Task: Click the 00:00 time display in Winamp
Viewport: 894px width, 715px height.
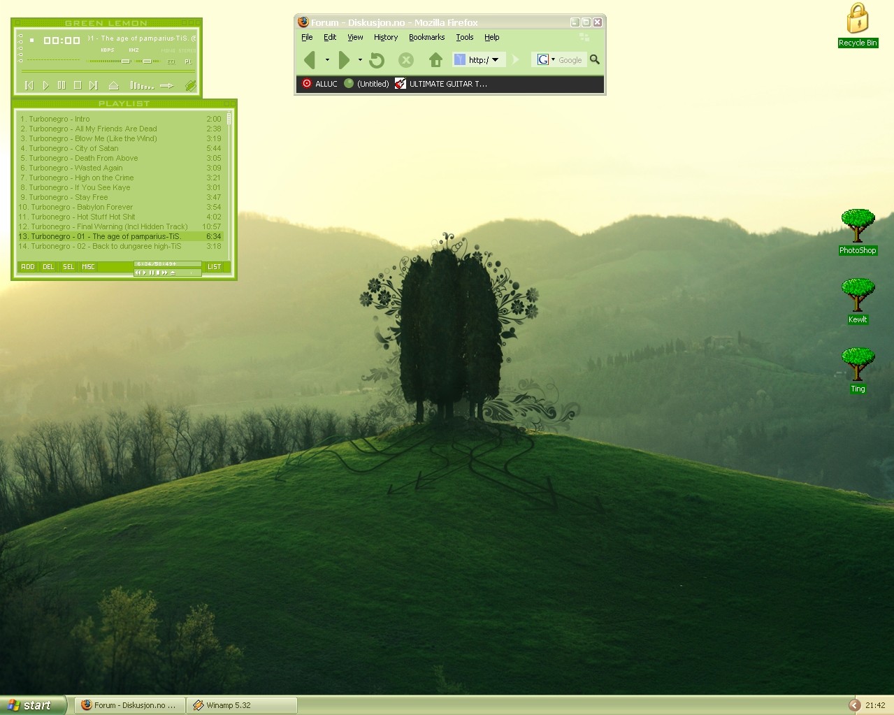Action: click(62, 41)
